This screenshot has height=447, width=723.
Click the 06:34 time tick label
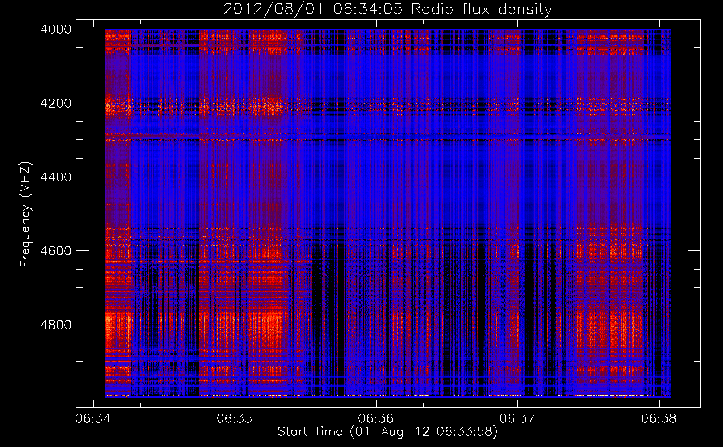point(93,419)
